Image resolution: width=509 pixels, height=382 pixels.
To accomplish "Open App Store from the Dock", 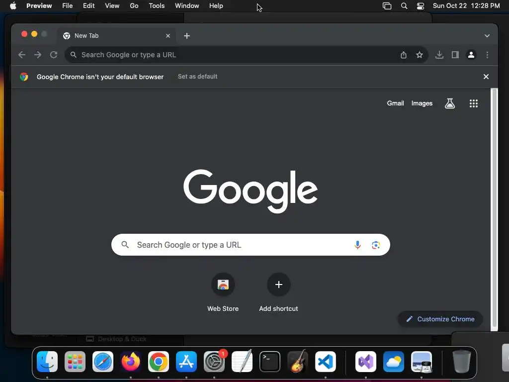I will point(186,362).
